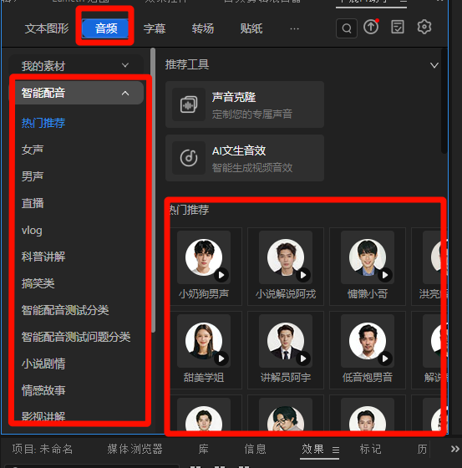This screenshot has height=468, width=462.
Task: Switch to the 字幕 tab
Action: click(x=155, y=28)
